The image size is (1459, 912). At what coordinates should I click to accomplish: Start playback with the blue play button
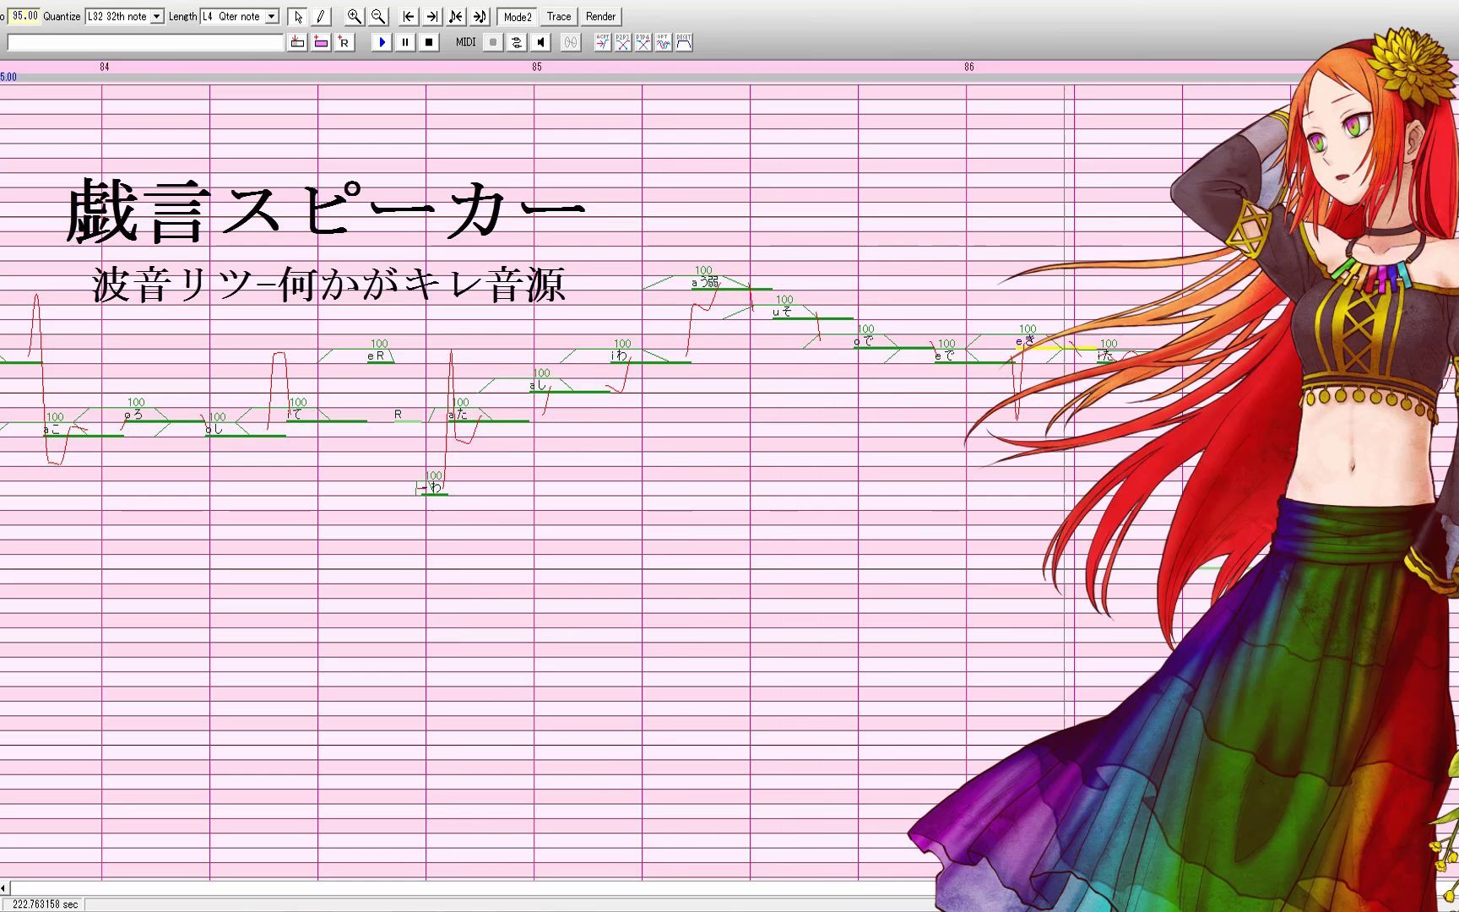tap(382, 42)
